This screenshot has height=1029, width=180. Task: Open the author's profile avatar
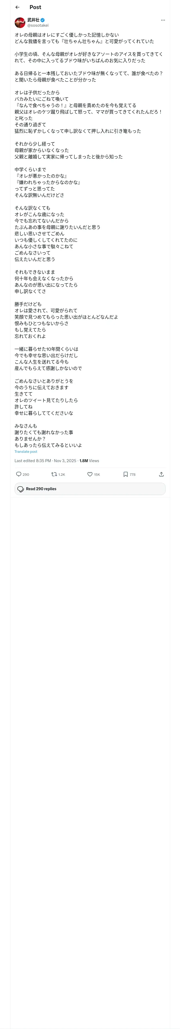click(20, 22)
